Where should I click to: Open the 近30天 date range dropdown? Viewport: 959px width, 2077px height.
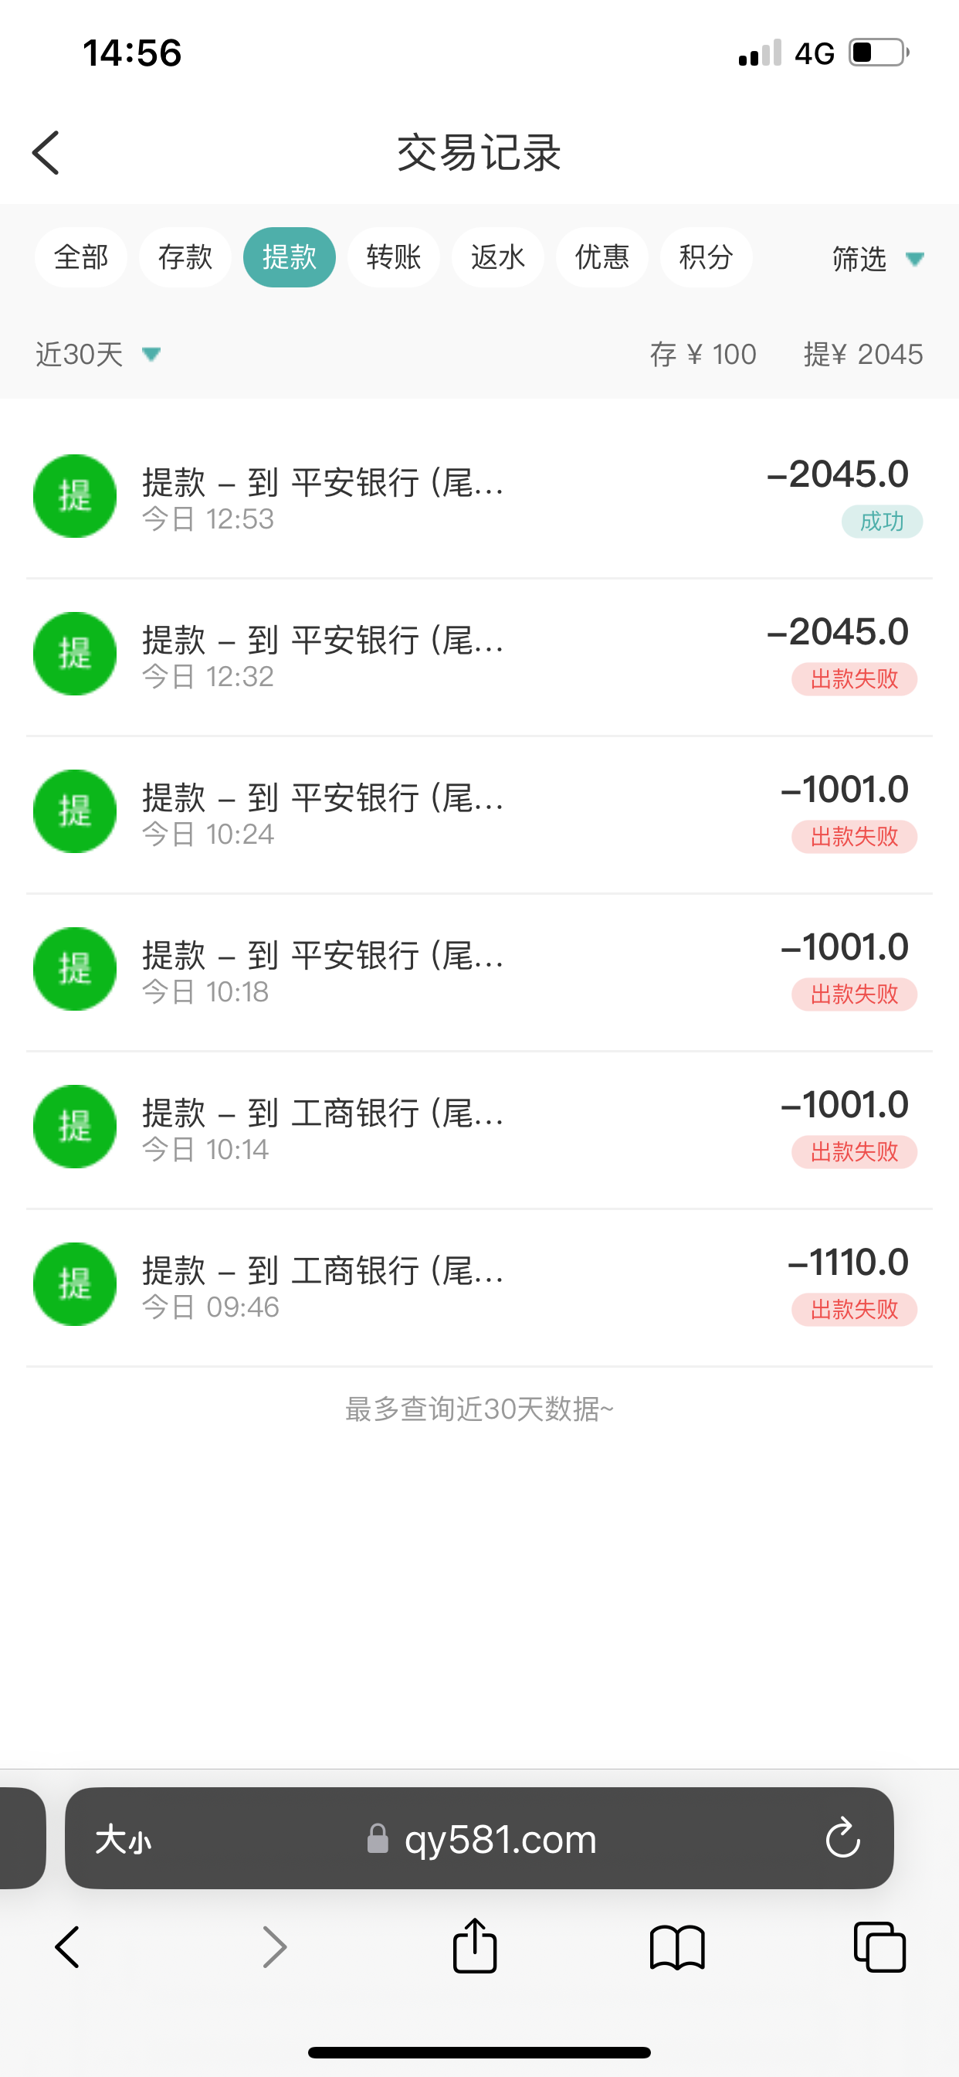[98, 354]
